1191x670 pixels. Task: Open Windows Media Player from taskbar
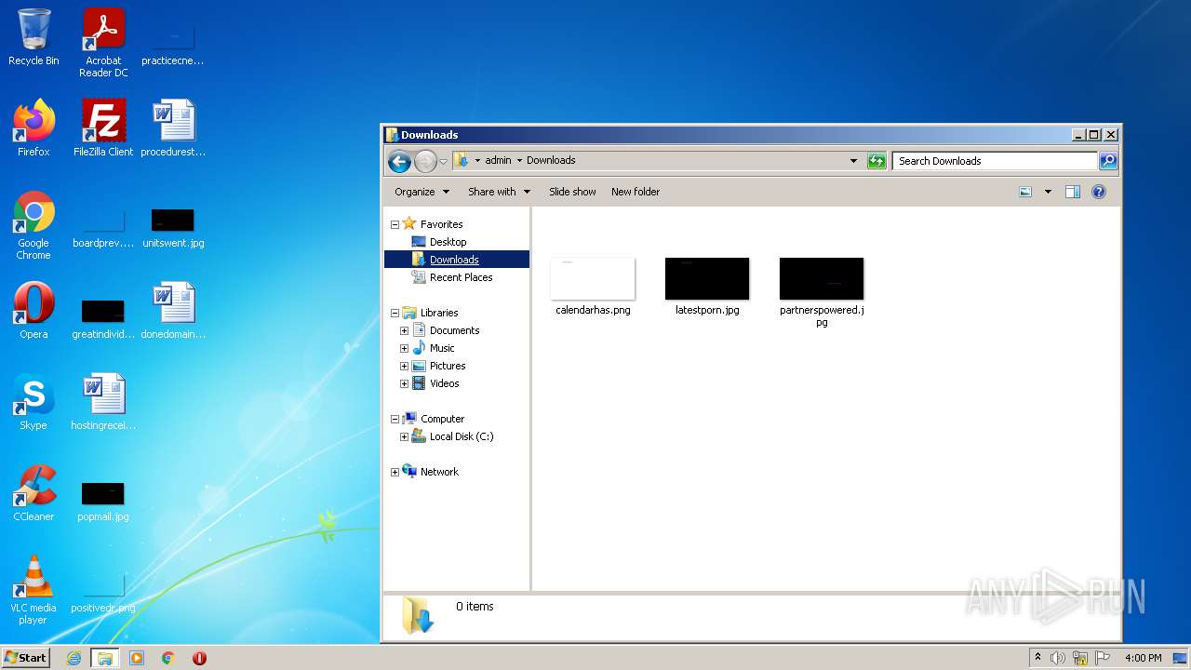tap(137, 658)
